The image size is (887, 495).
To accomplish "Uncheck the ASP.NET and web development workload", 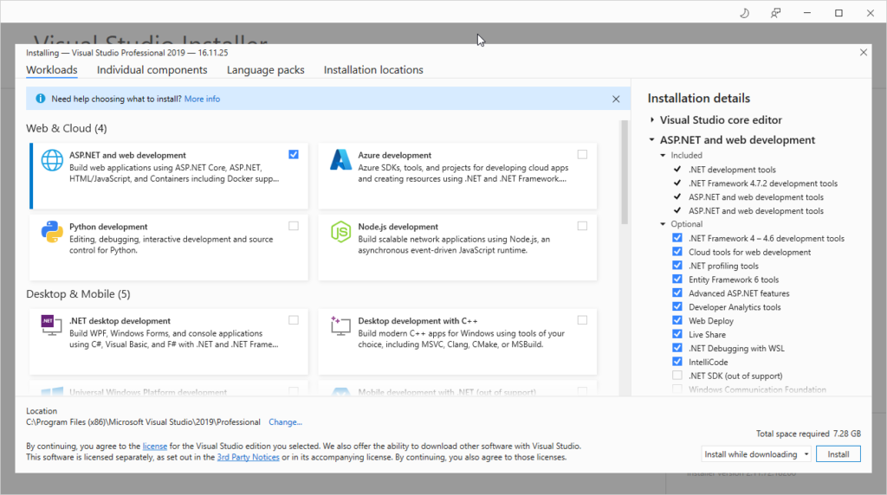I will [294, 154].
